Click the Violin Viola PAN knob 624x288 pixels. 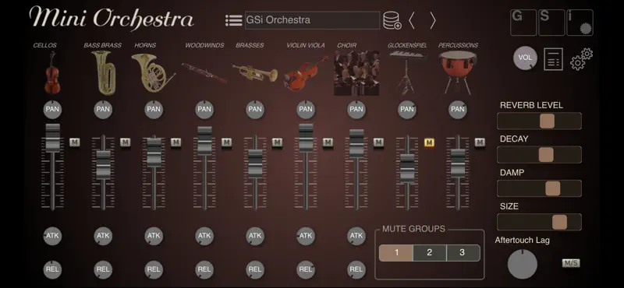[x=306, y=109]
